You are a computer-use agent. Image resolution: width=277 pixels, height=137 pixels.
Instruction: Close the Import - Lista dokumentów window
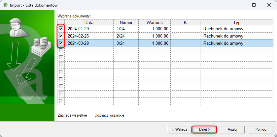pyautogui.click(x=269, y=5)
